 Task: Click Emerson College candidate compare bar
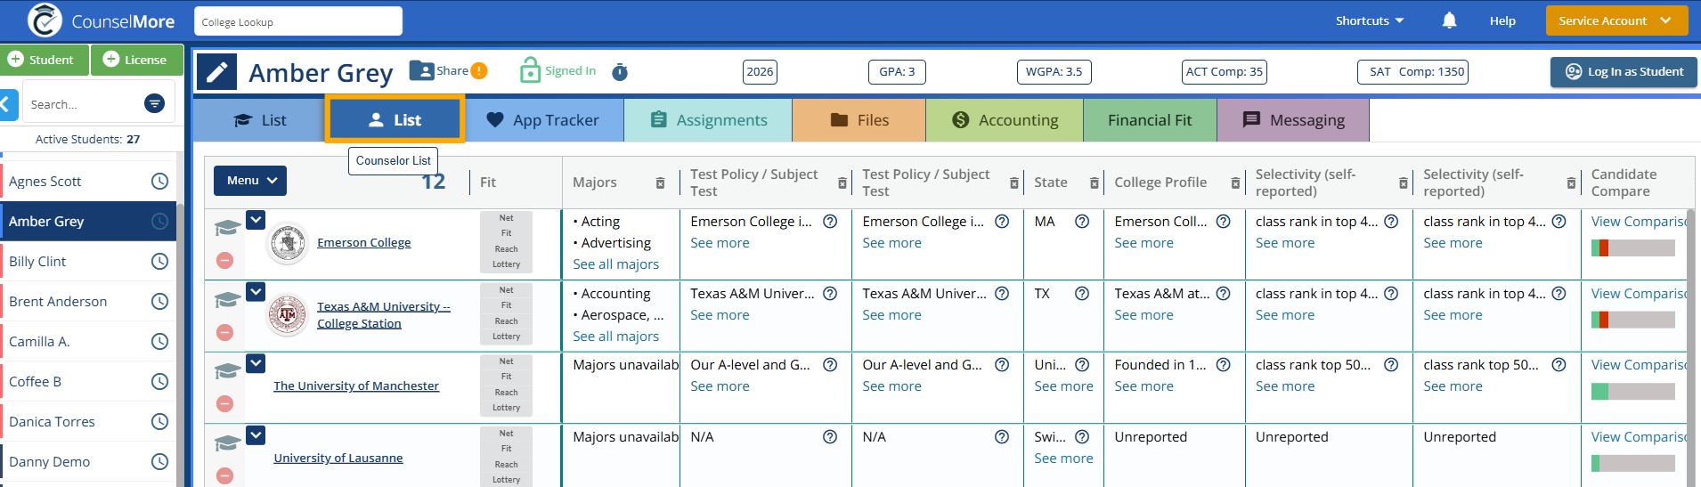tap(1633, 248)
